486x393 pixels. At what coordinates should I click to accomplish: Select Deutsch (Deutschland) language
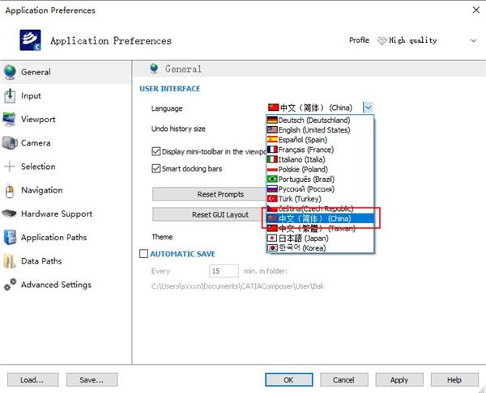[x=320, y=120]
